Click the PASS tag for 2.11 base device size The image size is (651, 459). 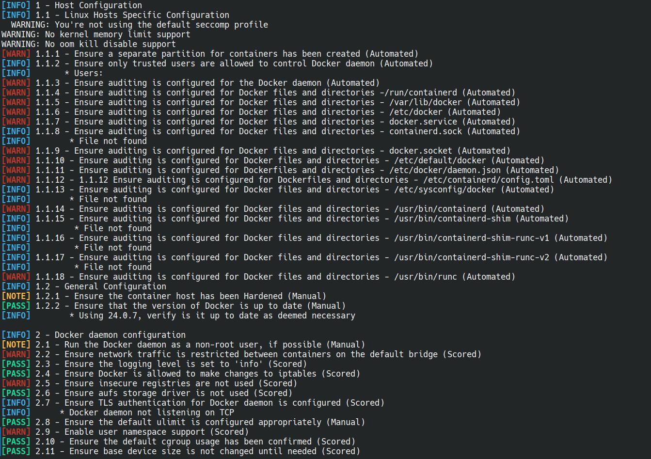click(16, 451)
